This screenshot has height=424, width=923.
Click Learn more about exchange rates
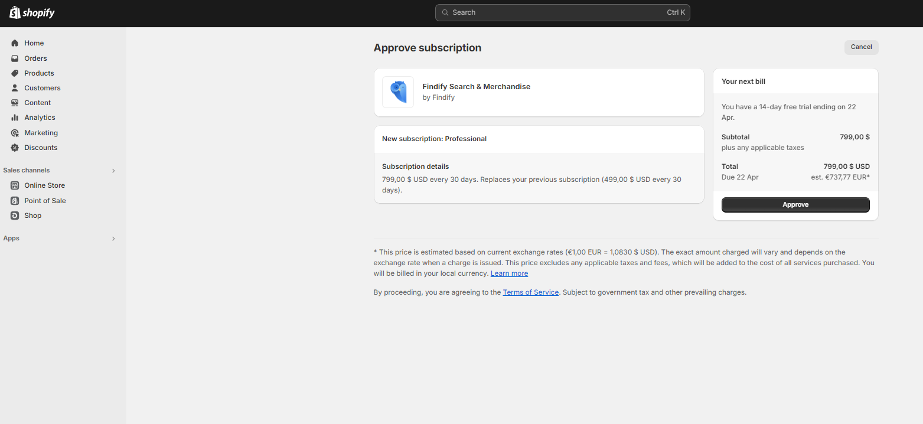(508, 273)
